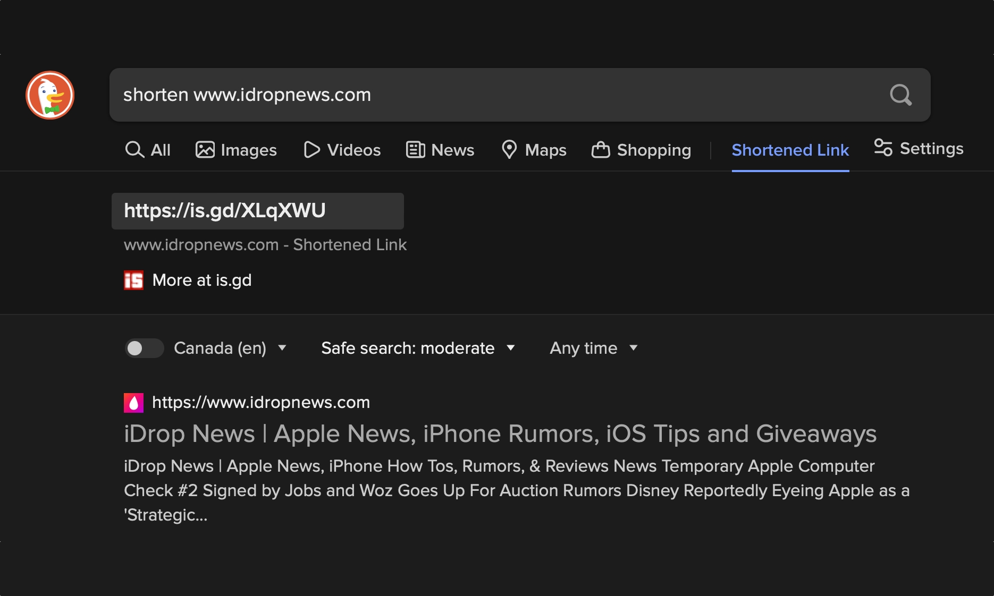The image size is (994, 596).
Task: Click the red is.gd favicon
Action: coord(133,280)
